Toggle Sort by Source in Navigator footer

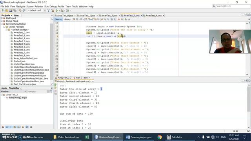(x=31, y=127)
